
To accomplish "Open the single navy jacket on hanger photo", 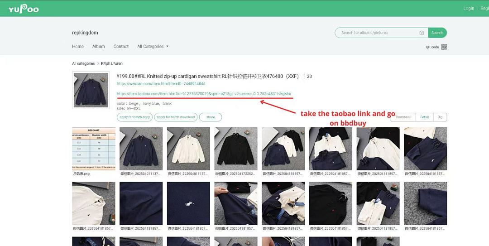I will click(x=141, y=149).
